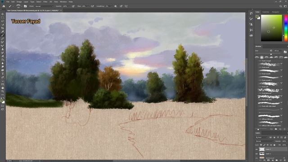Open the layer blend mode dropdown
This screenshot has width=288, height=162.
coord(265,141)
